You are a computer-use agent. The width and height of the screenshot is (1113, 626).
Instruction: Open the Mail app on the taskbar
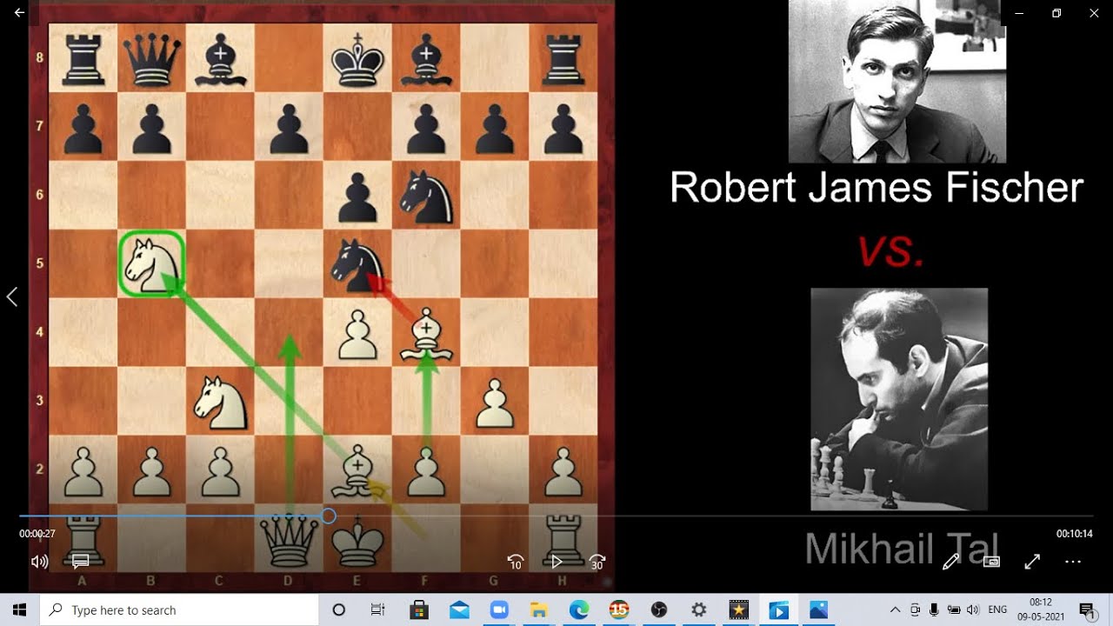click(x=459, y=609)
